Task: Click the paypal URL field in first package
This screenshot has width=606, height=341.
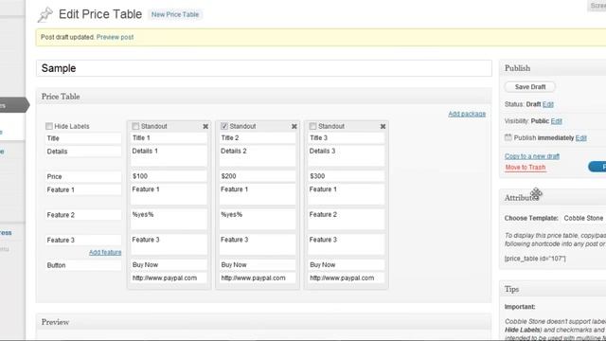Action: point(169,278)
